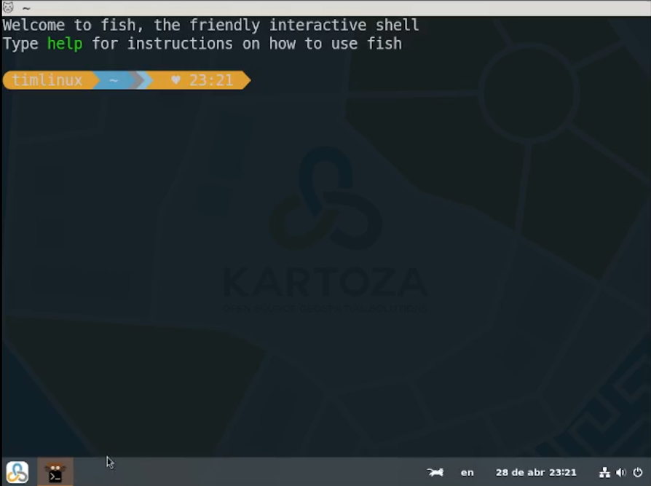Image resolution: width=651 pixels, height=486 pixels.
Task: Click the volume speaker tray icon
Action: pos(620,472)
